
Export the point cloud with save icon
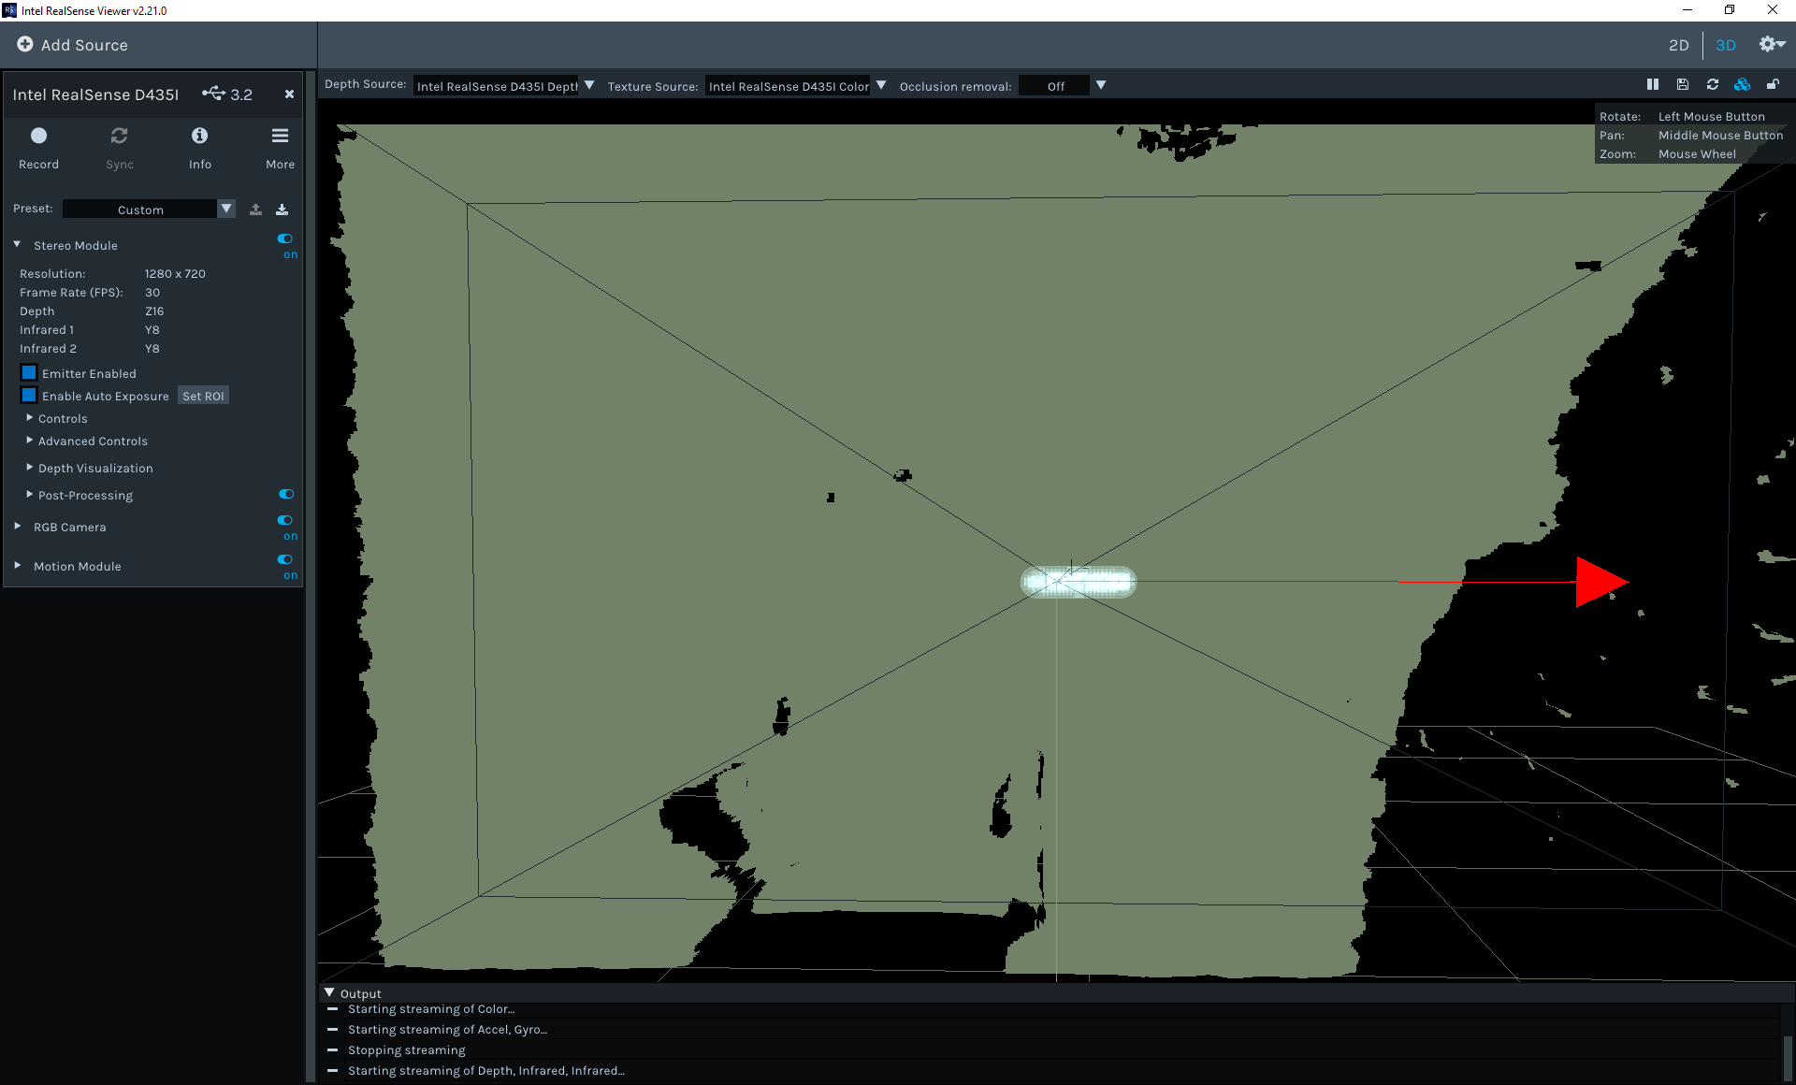(1683, 84)
